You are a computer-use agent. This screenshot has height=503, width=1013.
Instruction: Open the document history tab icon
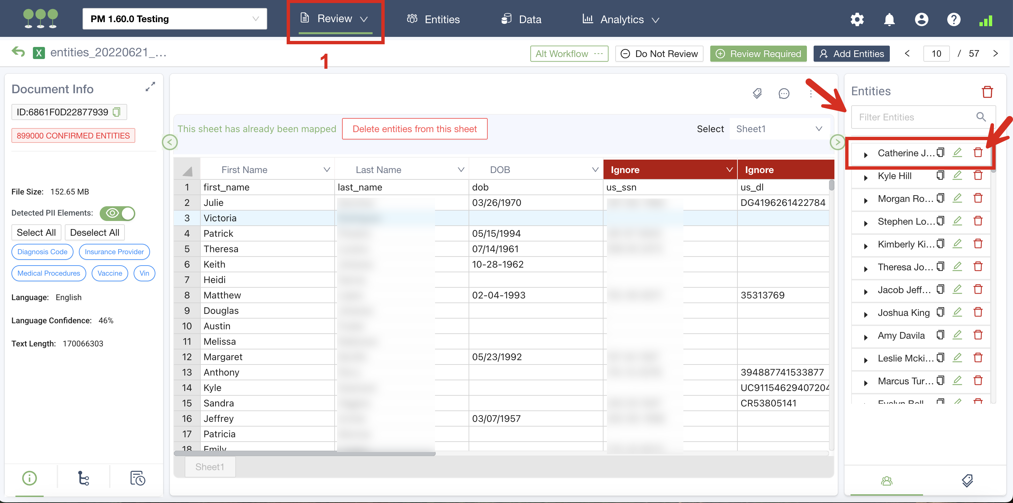click(x=137, y=478)
